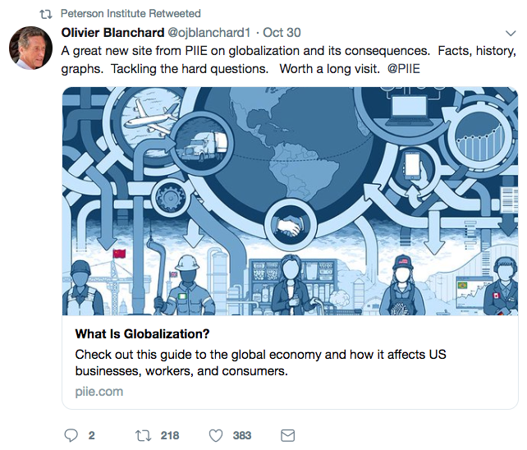This screenshot has width=527, height=450.
Task: Click the retweet arrows icon below the card
Action: pyautogui.click(x=143, y=434)
